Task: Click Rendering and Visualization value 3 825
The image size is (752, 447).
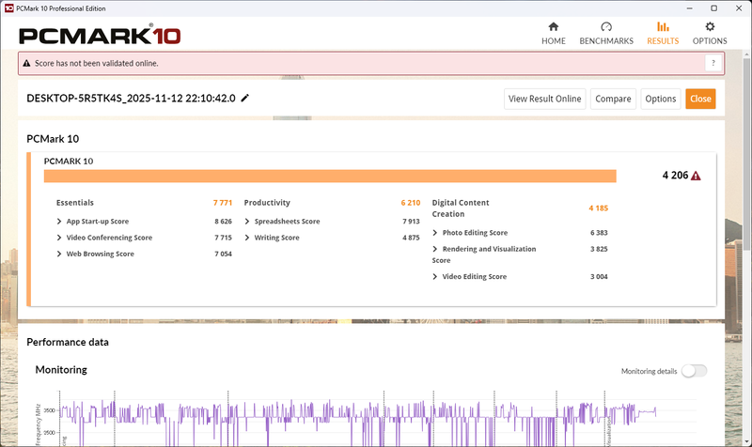Action: tap(599, 249)
